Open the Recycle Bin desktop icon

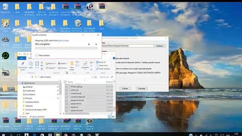(x=5, y=8)
